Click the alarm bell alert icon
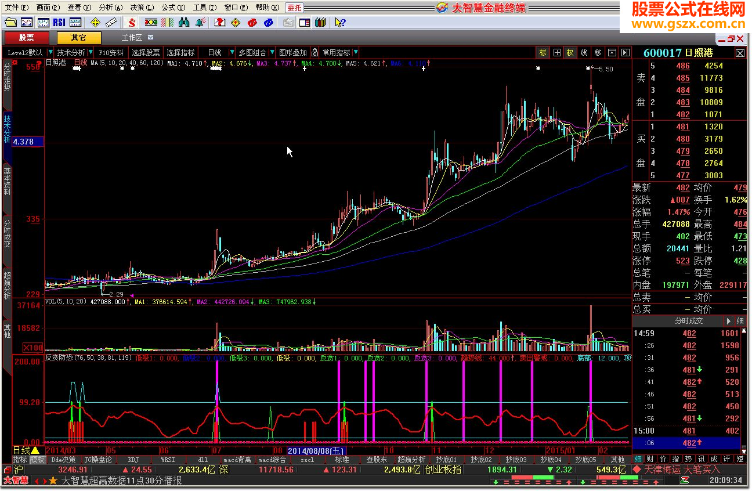752x491 pixels. (200, 23)
